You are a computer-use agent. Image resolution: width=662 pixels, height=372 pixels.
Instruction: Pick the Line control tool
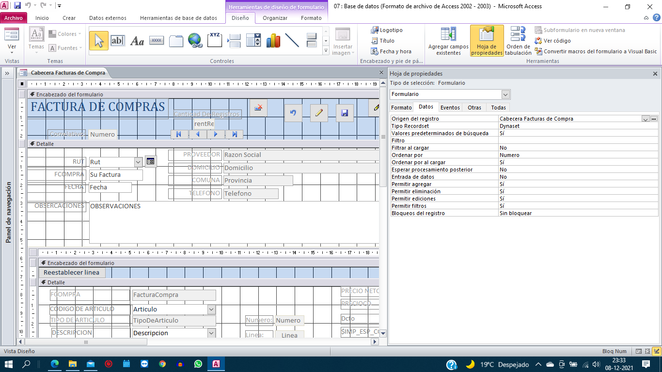292,41
